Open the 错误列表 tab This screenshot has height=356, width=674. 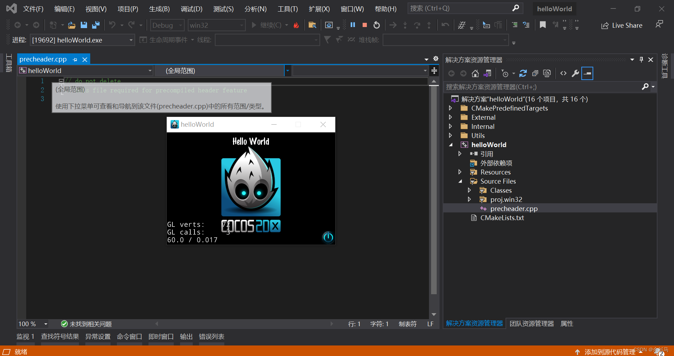212,336
